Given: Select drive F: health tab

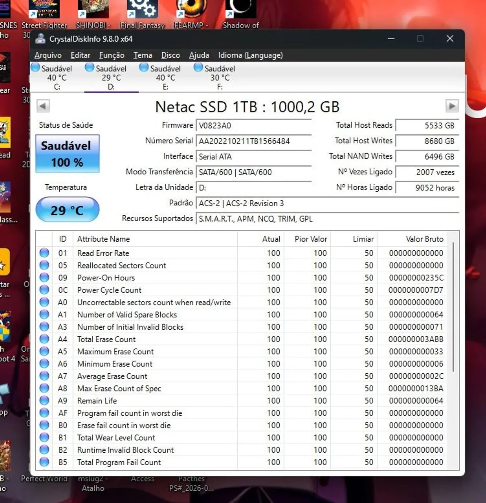Looking at the screenshot, I should 220,77.
